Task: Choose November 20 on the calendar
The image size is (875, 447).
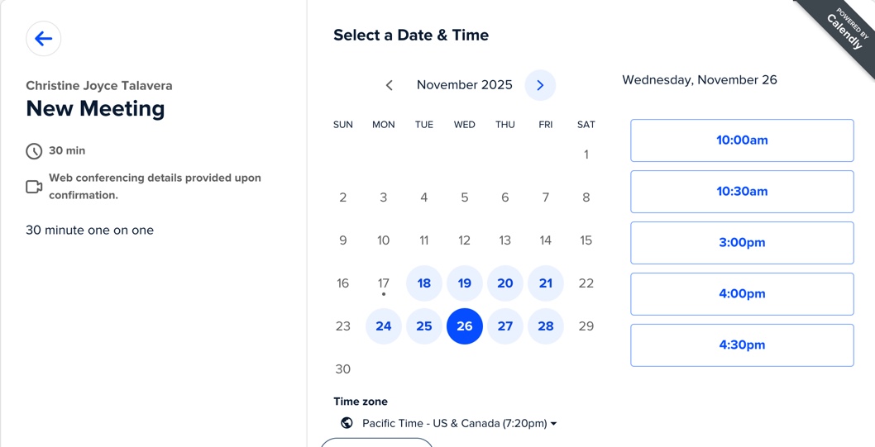Action: pos(505,283)
